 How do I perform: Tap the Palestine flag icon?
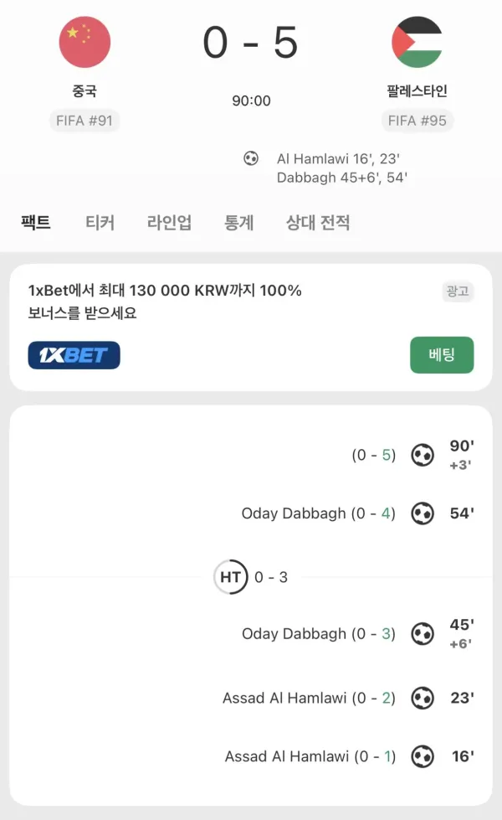[x=417, y=42]
